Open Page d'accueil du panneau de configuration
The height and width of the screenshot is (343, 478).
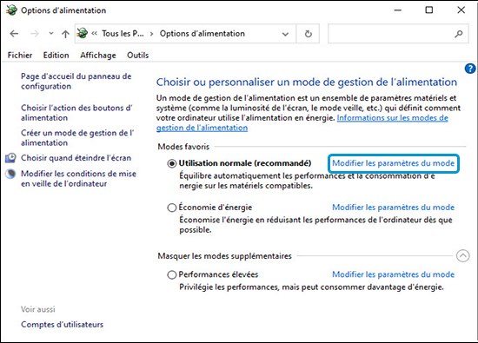point(76,81)
